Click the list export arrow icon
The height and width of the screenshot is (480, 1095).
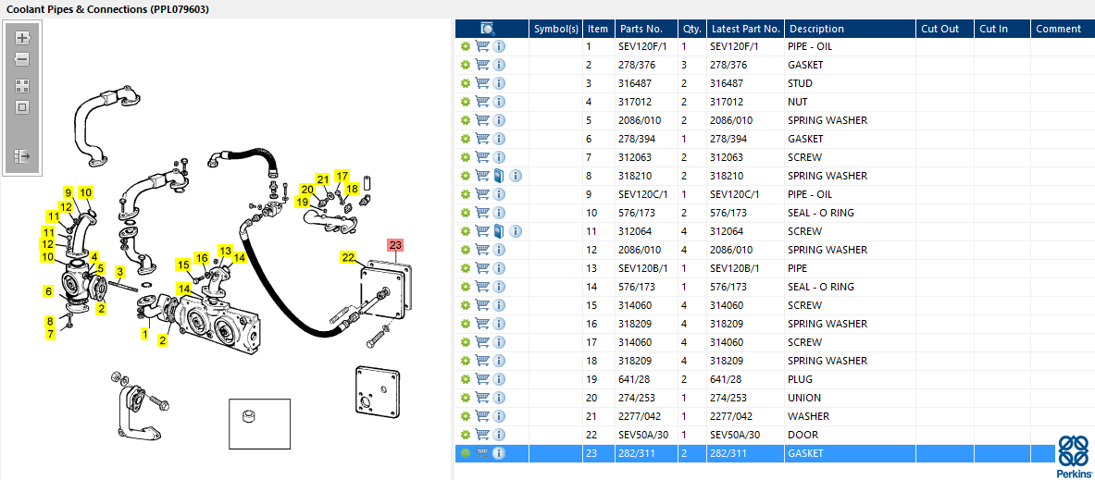22,155
